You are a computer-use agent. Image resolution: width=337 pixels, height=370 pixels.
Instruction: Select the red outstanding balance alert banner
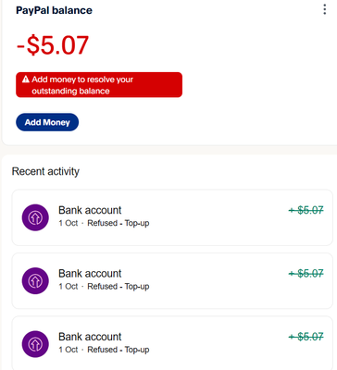point(99,85)
